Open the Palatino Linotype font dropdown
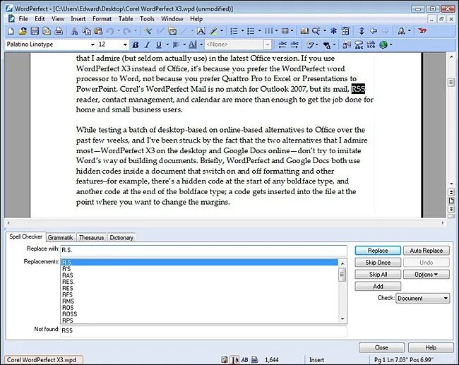This screenshot has height=365, width=459. (93, 44)
